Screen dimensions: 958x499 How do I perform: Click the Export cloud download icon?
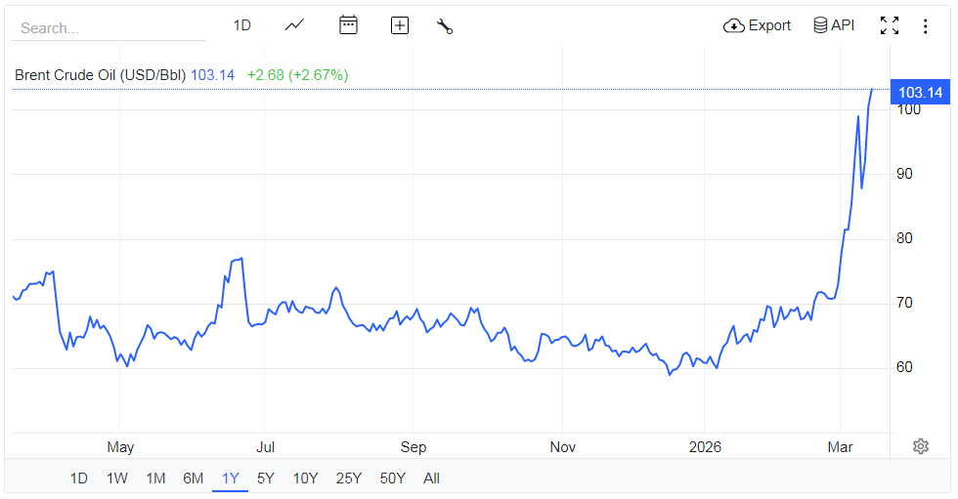coord(734,25)
